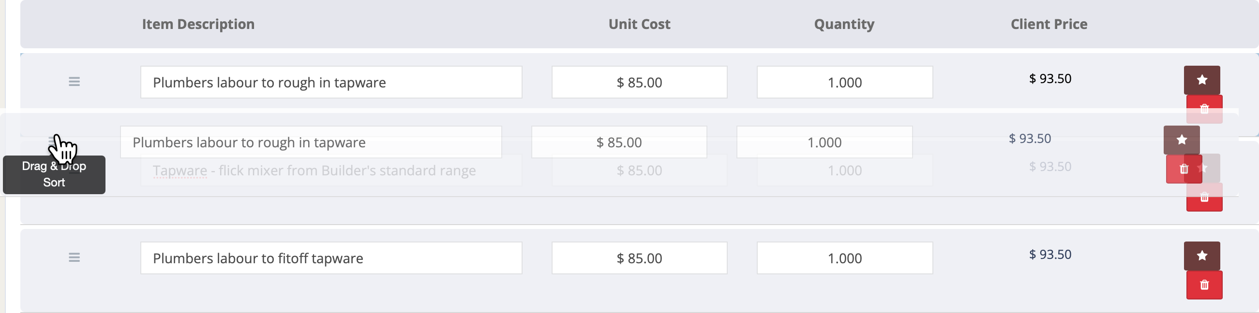
Task: Click the trash button on the row being dragged
Action: point(1183,169)
